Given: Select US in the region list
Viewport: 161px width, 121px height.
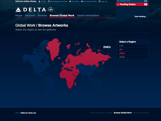Looking at the screenshot, I should (x=133, y=49).
